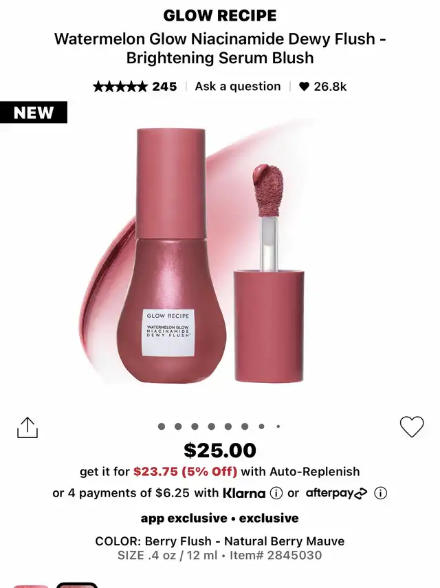This screenshot has width=440, height=588.
Task: Tap the share icon below product image
Action: (27, 427)
